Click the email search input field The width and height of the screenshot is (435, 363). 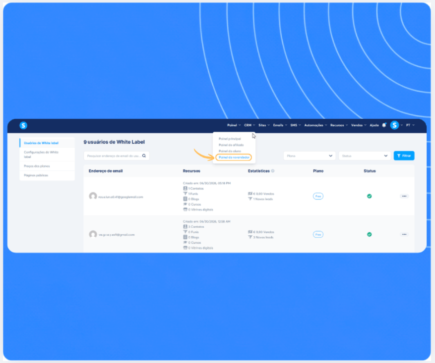click(117, 156)
